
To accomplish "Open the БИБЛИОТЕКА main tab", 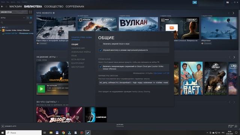I will point(33,7).
